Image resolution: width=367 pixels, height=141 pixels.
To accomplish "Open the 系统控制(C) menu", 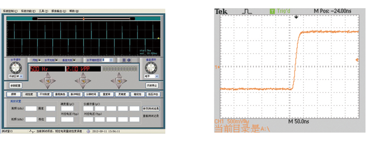I will click(x=10, y=11).
